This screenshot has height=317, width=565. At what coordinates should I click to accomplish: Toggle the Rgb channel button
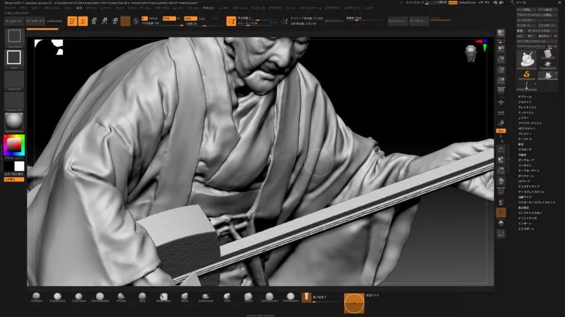click(169, 18)
